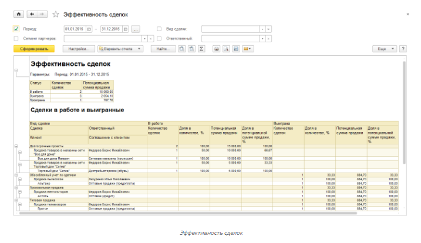Open print preview icon

click(226, 49)
